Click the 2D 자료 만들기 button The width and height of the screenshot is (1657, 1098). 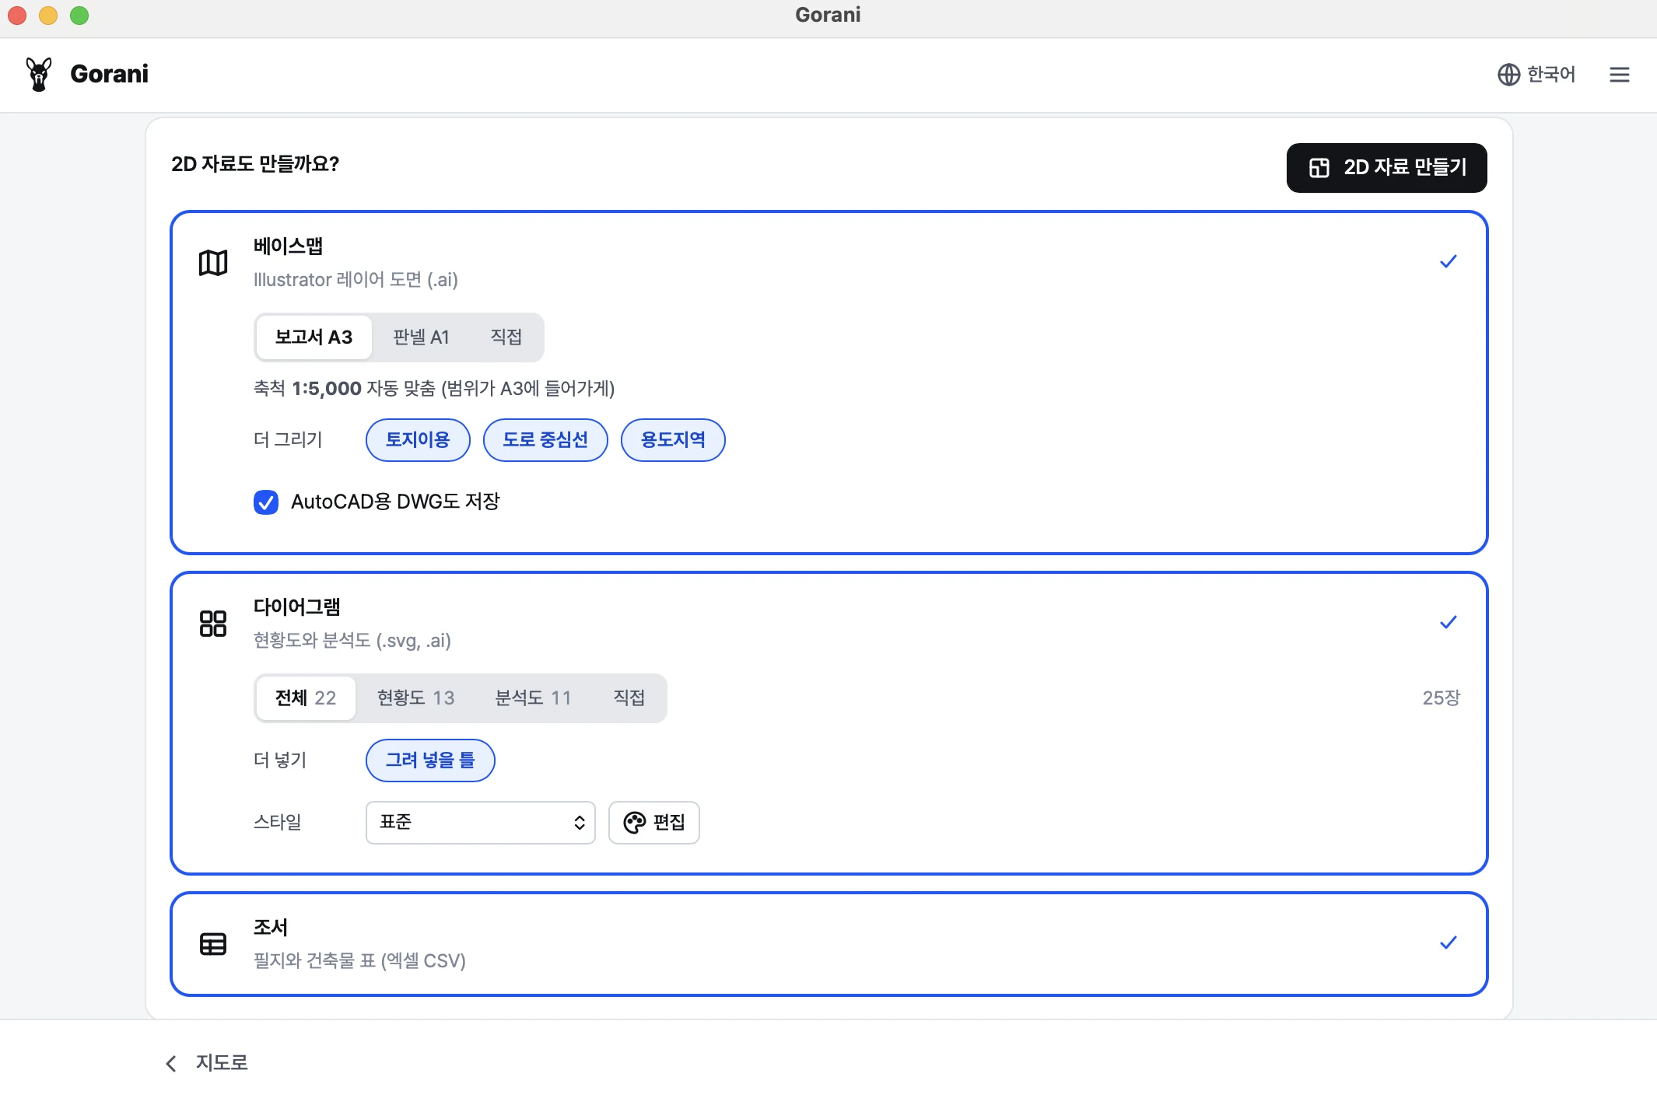[1386, 168]
